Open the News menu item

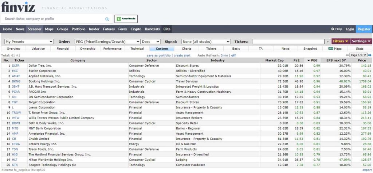20,29
